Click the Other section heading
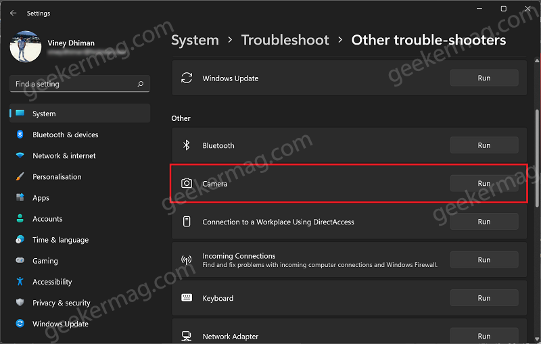The height and width of the screenshot is (344, 541). coord(181,118)
